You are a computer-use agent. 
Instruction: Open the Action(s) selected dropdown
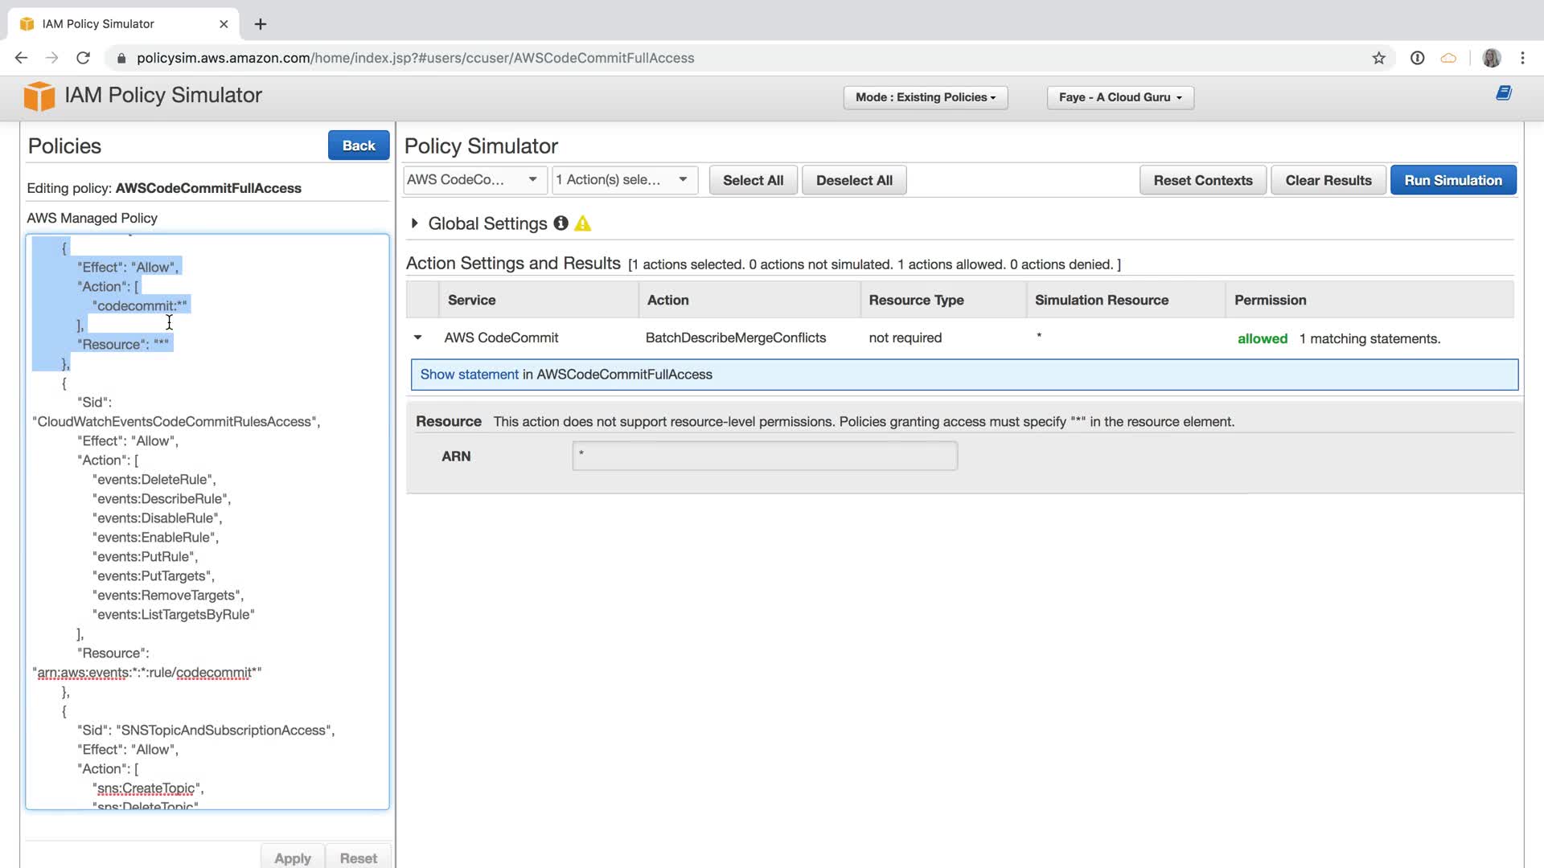(x=624, y=180)
